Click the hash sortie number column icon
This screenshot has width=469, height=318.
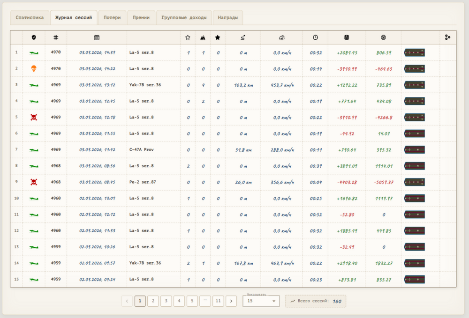coord(56,37)
